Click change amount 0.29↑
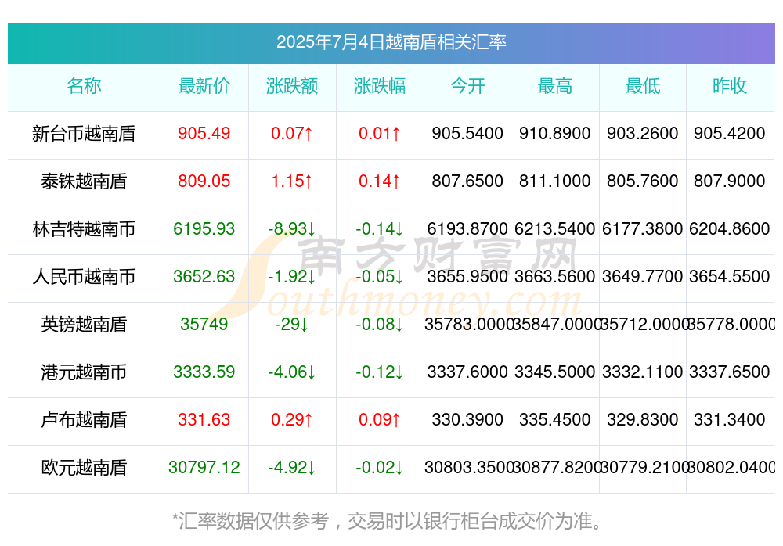The image size is (783, 546). [x=291, y=419]
